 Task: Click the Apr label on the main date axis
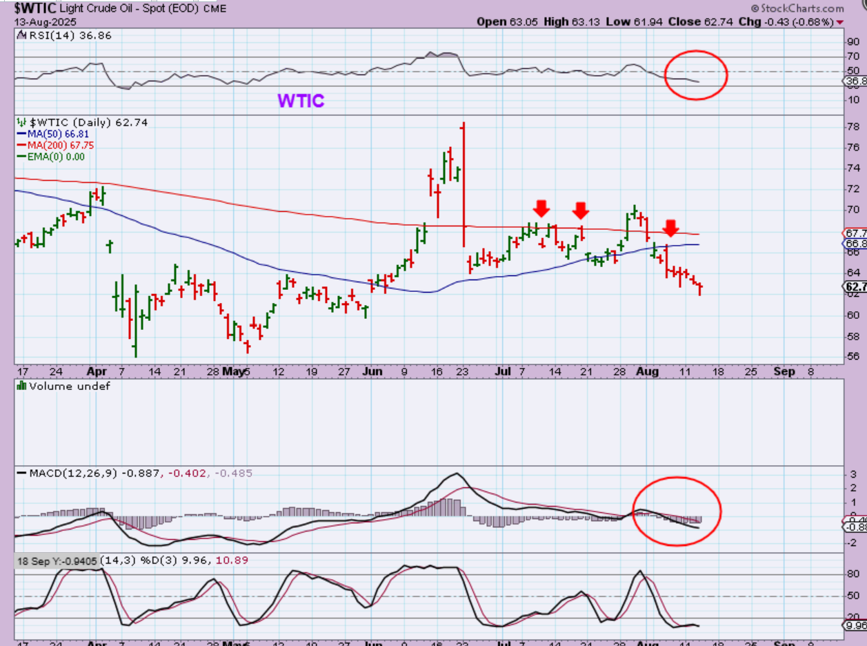[x=99, y=371]
